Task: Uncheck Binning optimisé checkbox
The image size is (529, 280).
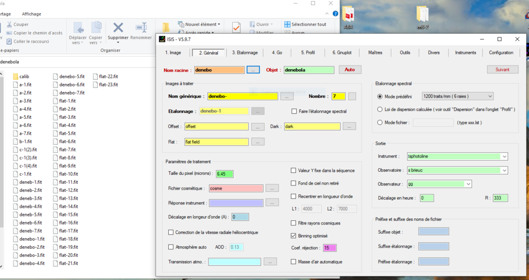Action: coord(293,236)
